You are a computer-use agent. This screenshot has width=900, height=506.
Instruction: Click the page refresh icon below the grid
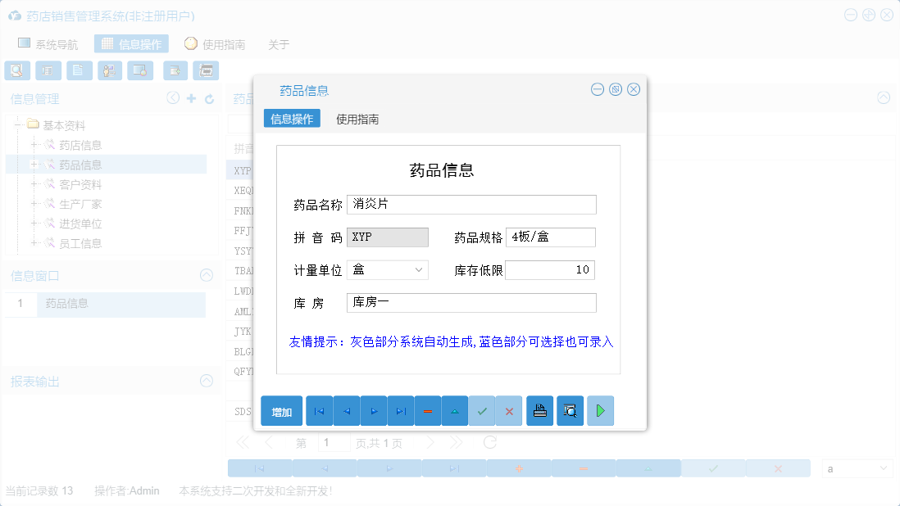(x=489, y=441)
